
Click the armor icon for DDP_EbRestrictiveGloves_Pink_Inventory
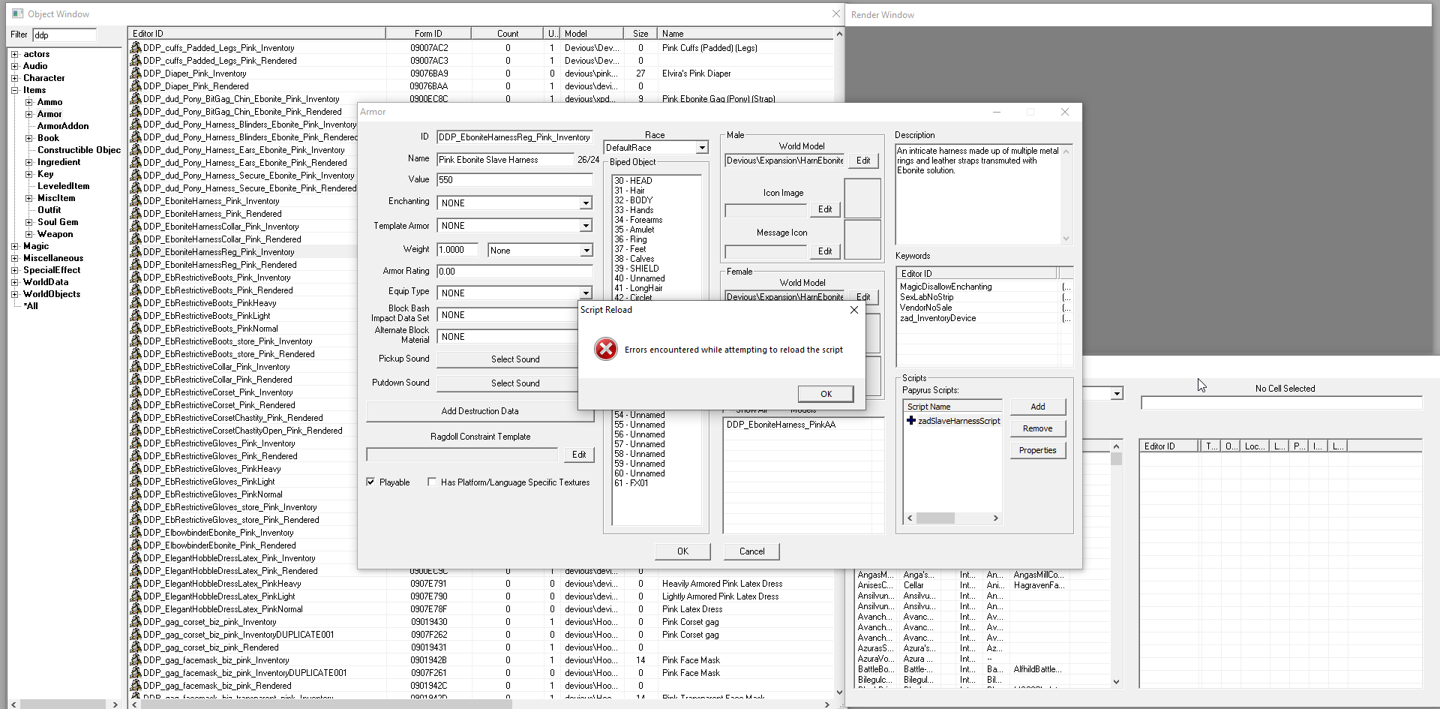click(136, 443)
